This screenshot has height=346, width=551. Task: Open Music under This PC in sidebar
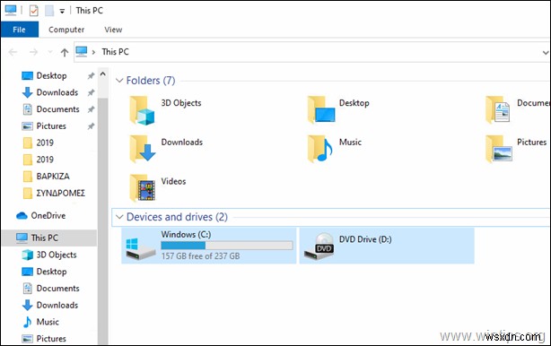[40, 322]
